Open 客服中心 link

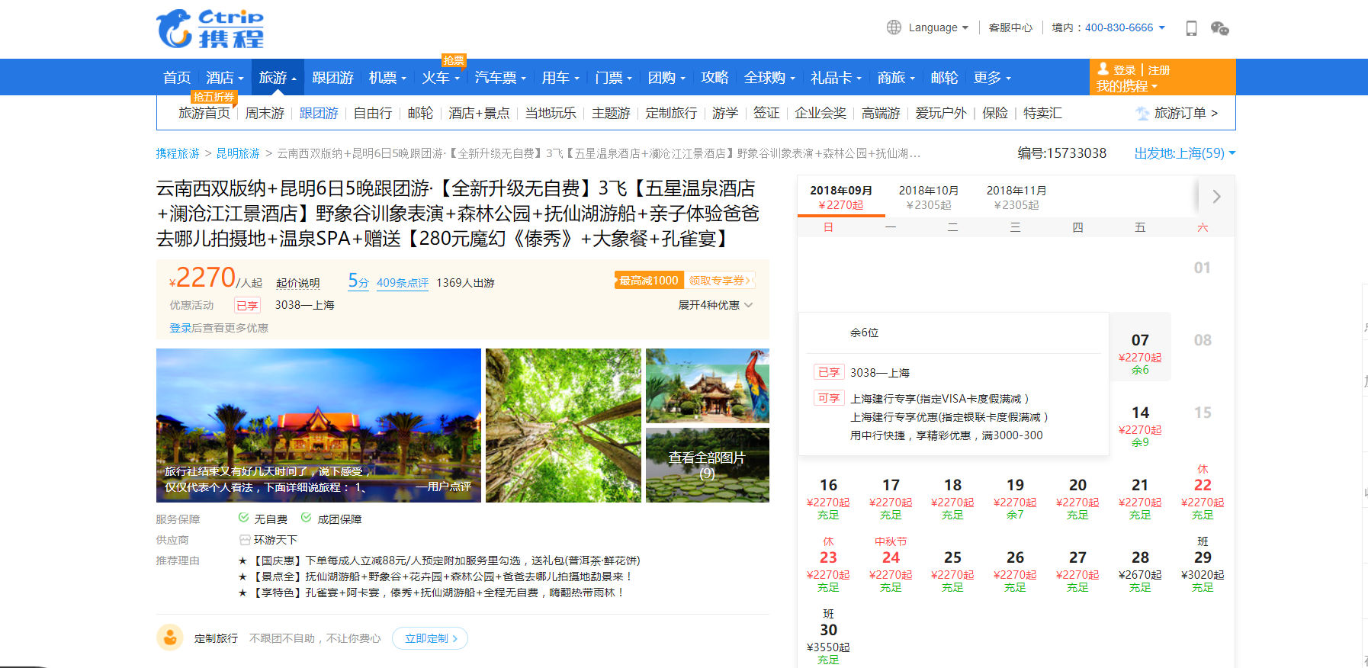click(x=1010, y=27)
